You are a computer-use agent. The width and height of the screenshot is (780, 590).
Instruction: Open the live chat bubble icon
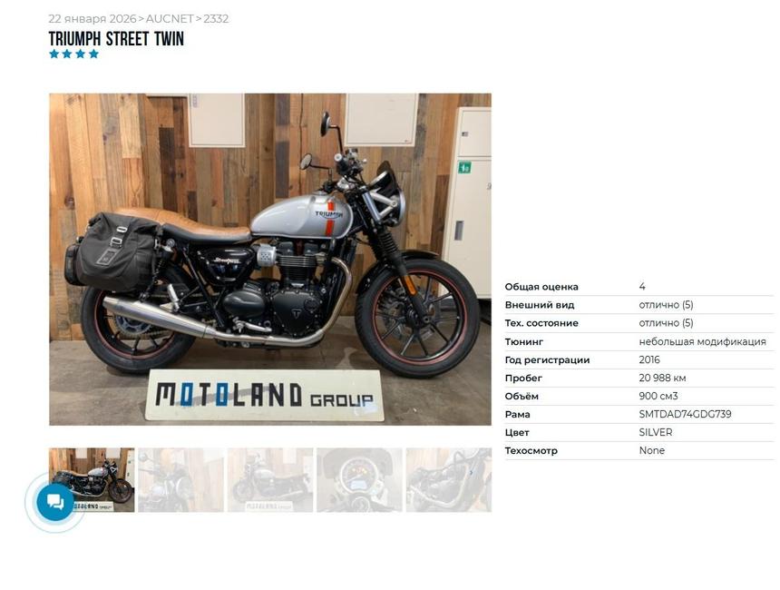(x=55, y=502)
